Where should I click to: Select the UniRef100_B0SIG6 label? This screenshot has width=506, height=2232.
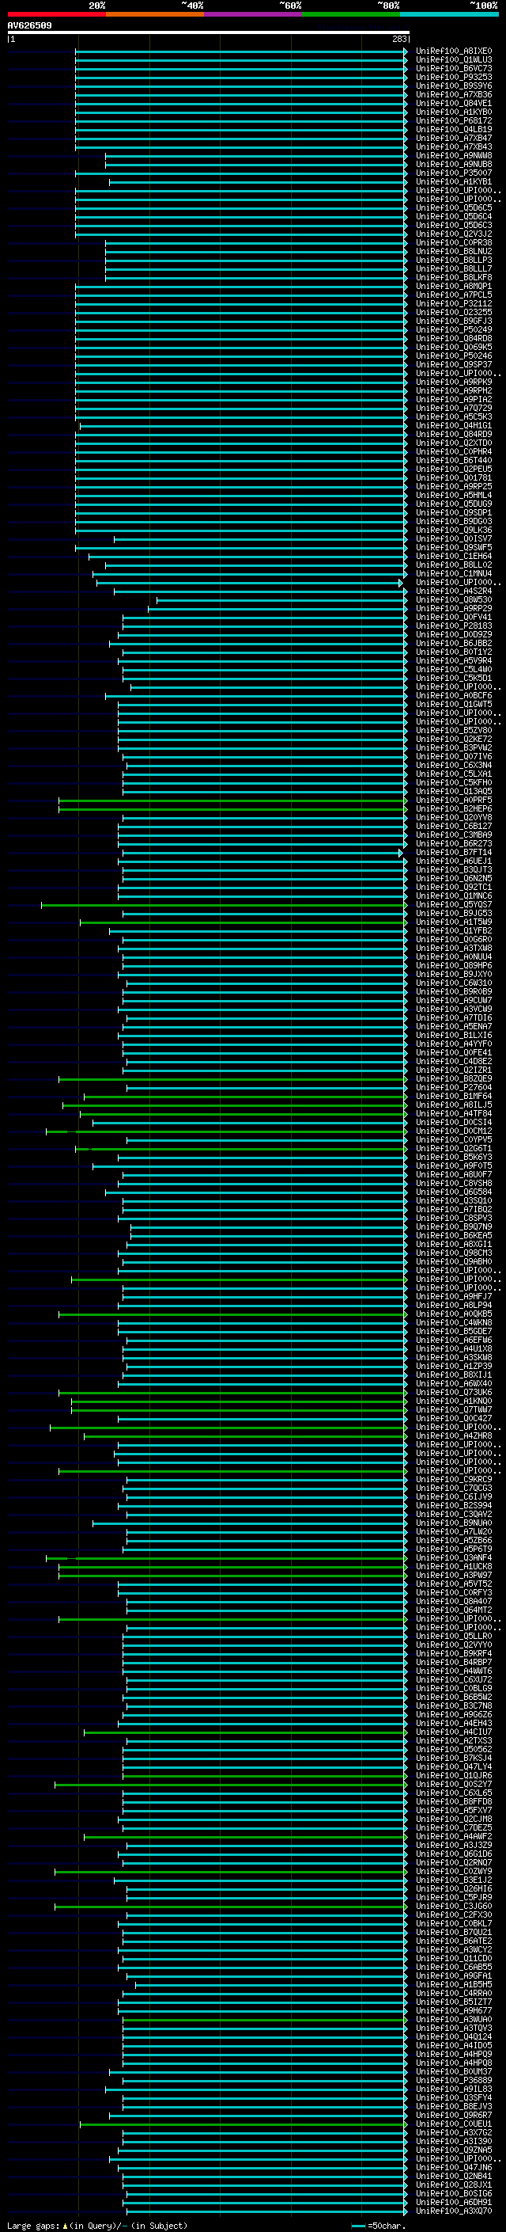click(x=454, y=2193)
